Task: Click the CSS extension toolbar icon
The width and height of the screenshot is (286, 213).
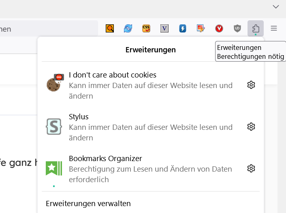Action: tap(146, 28)
